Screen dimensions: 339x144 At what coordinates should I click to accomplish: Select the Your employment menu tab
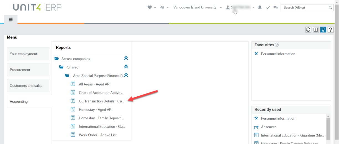click(28, 54)
